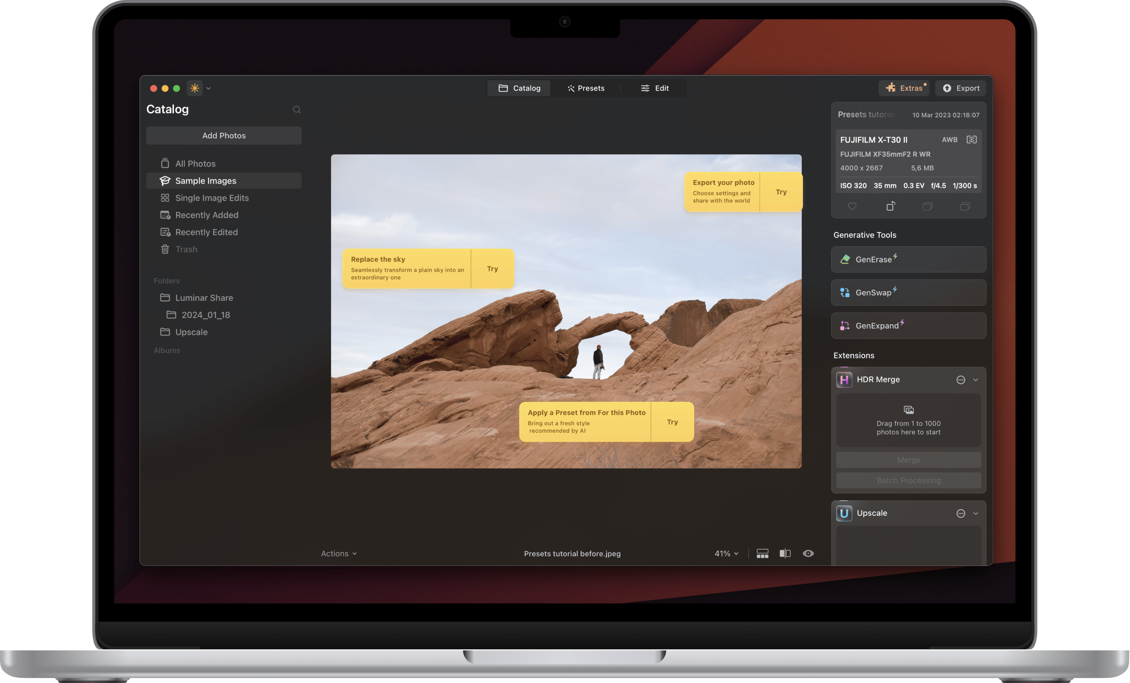Open the Presets tab
Screen dimensions: 1130x683
pos(586,88)
